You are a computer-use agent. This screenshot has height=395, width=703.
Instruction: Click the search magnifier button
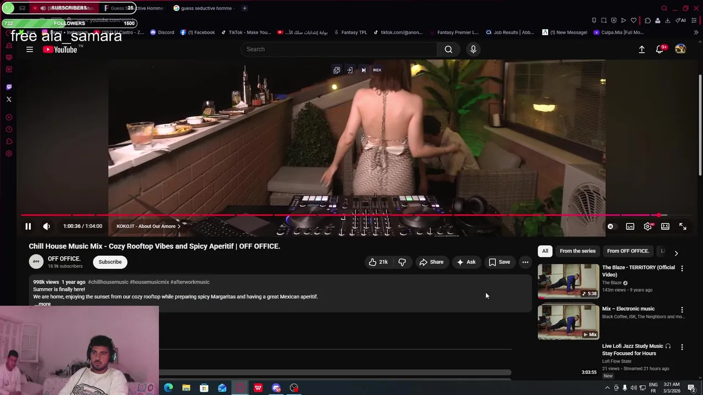[449, 49]
